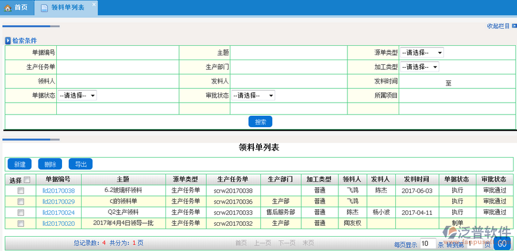Viewport: 517px width, 251px height.
Task: Toggle the select-all checkbox in header
Action: coord(26,180)
